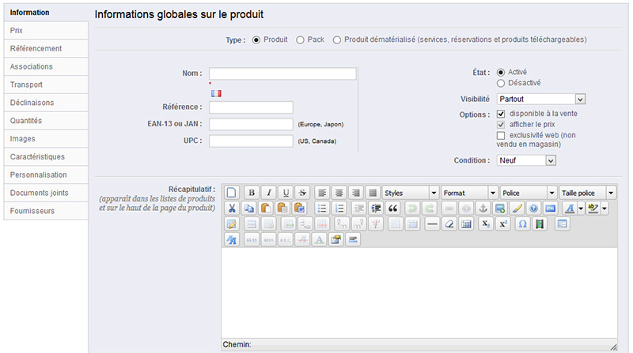
Task: Set État to Désactivé
Action: pos(501,83)
